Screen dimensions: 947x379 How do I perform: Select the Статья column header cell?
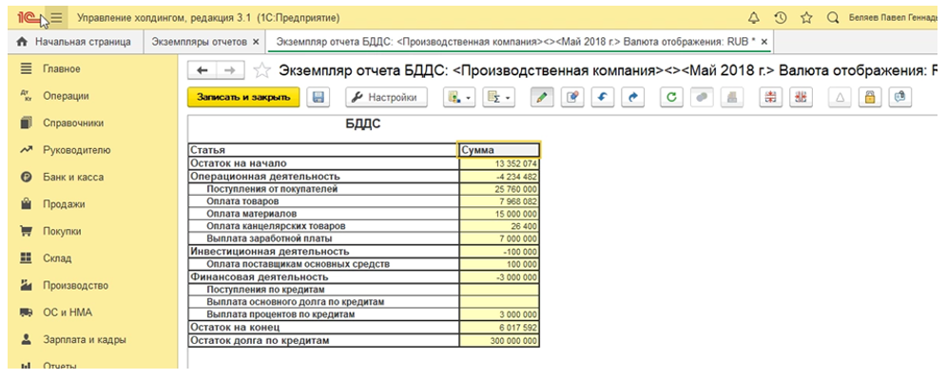323,150
